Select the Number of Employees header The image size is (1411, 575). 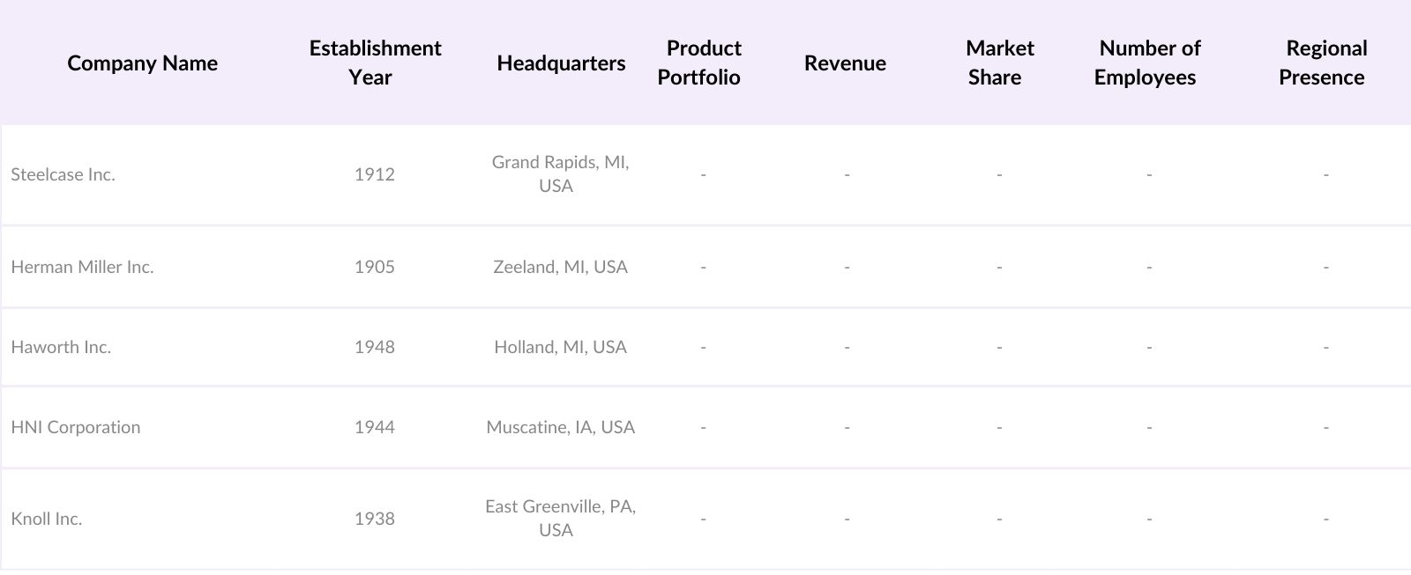click(1148, 63)
